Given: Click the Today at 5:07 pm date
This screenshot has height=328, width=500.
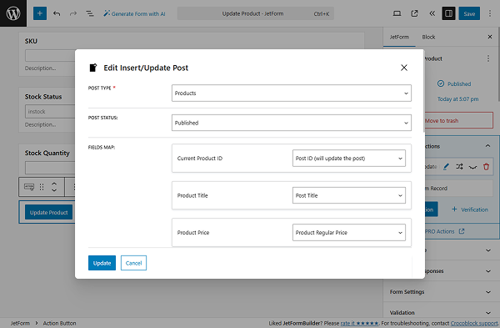Looking at the screenshot, I should coord(457,99).
